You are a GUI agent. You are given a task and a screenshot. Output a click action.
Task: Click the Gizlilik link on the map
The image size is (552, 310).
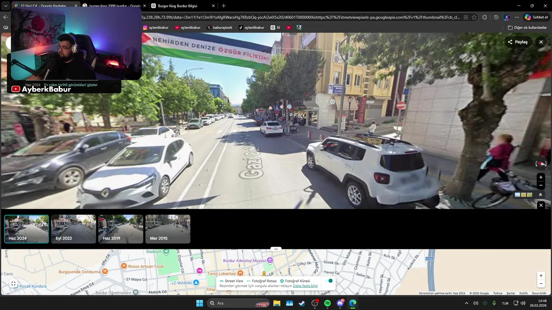(x=524, y=293)
